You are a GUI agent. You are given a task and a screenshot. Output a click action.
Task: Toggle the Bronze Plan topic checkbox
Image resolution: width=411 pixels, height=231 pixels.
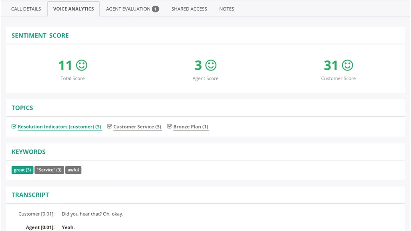(169, 126)
